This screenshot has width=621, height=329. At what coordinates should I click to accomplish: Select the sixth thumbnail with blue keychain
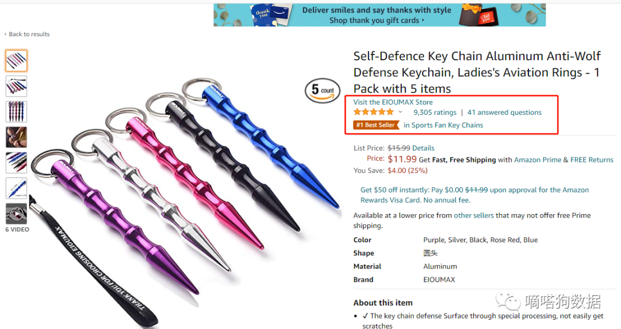click(x=16, y=188)
